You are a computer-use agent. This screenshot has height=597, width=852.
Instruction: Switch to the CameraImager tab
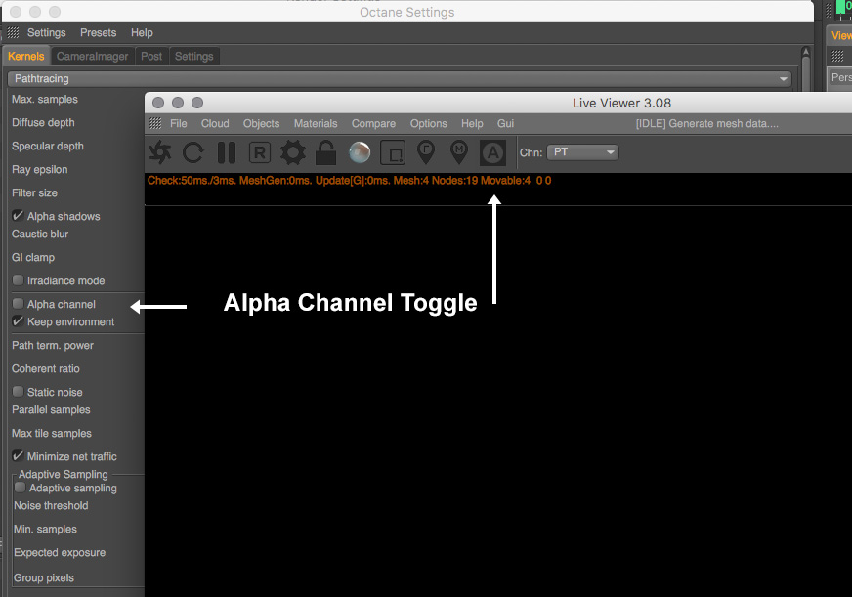click(x=93, y=56)
